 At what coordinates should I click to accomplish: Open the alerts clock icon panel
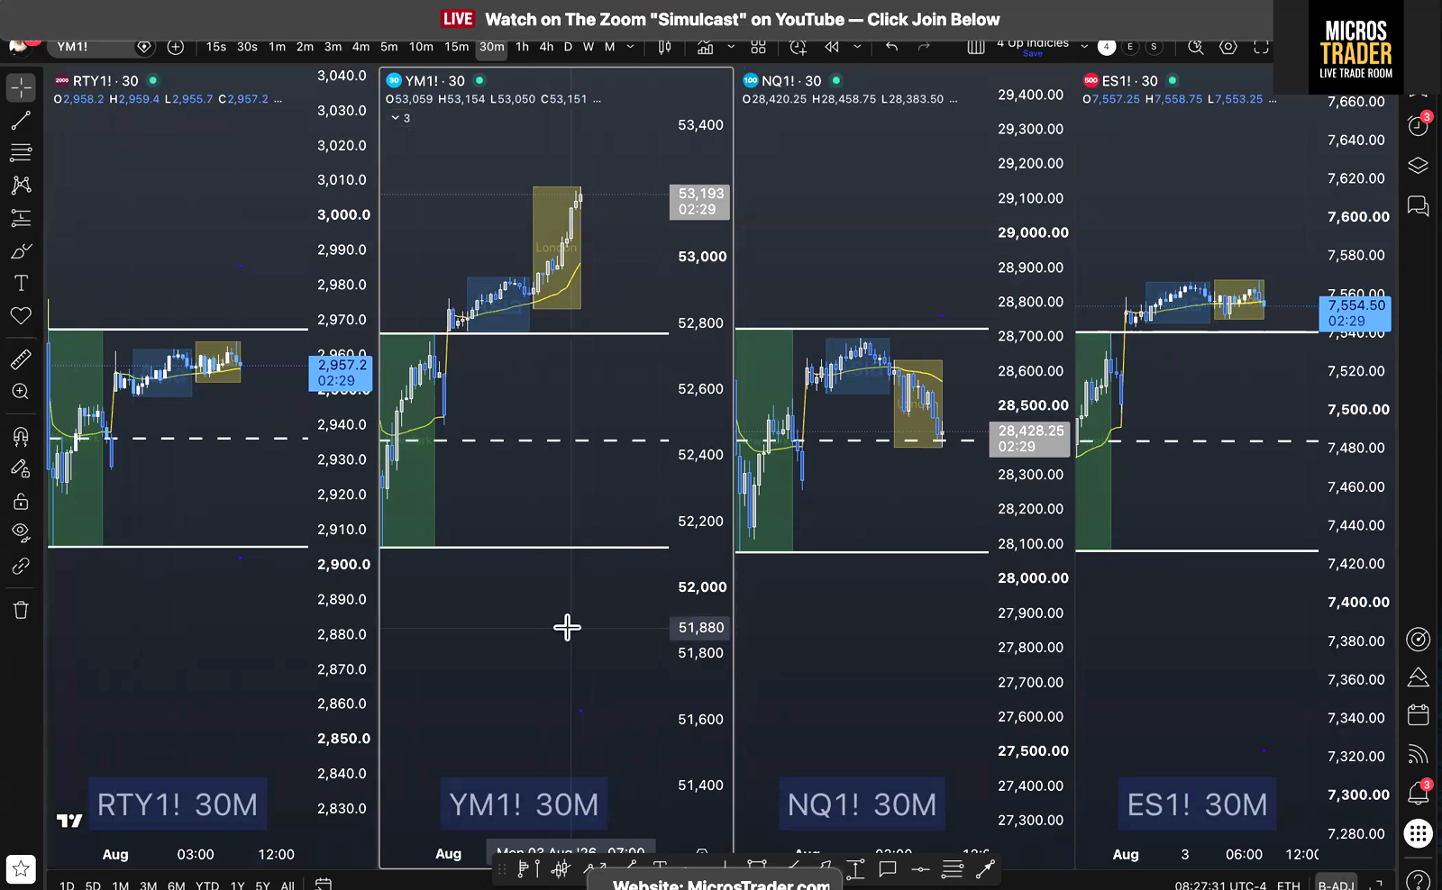pyautogui.click(x=1419, y=125)
